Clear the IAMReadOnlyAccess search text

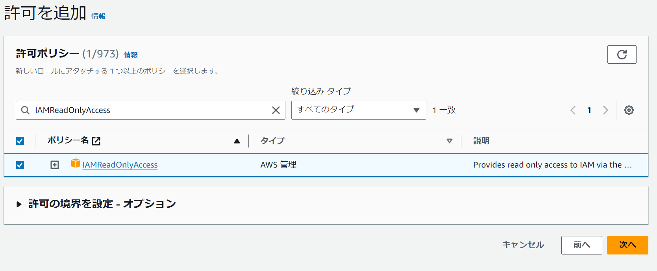[x=276, y=110]
